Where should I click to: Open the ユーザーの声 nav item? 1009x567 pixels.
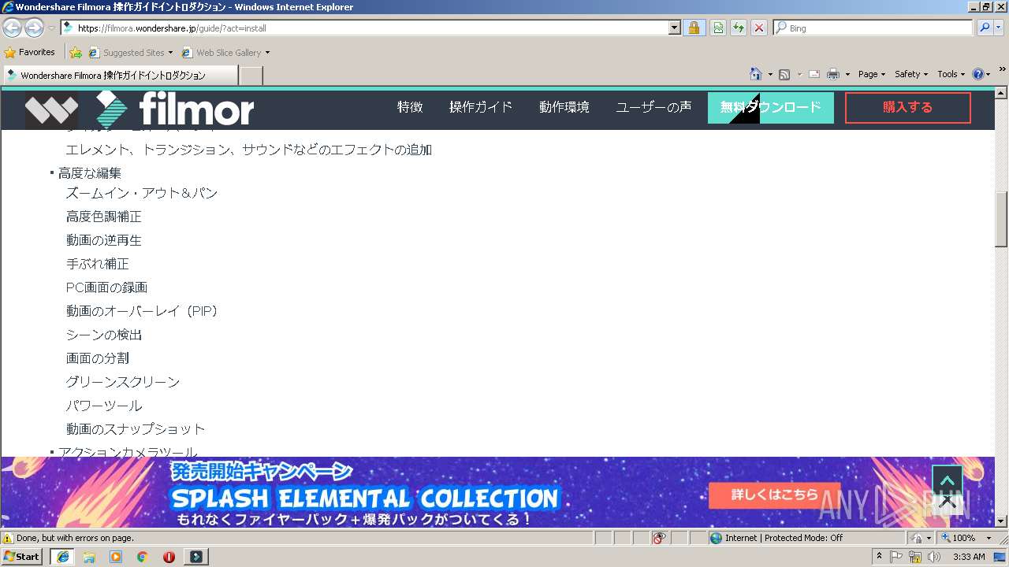pos(653,107)
